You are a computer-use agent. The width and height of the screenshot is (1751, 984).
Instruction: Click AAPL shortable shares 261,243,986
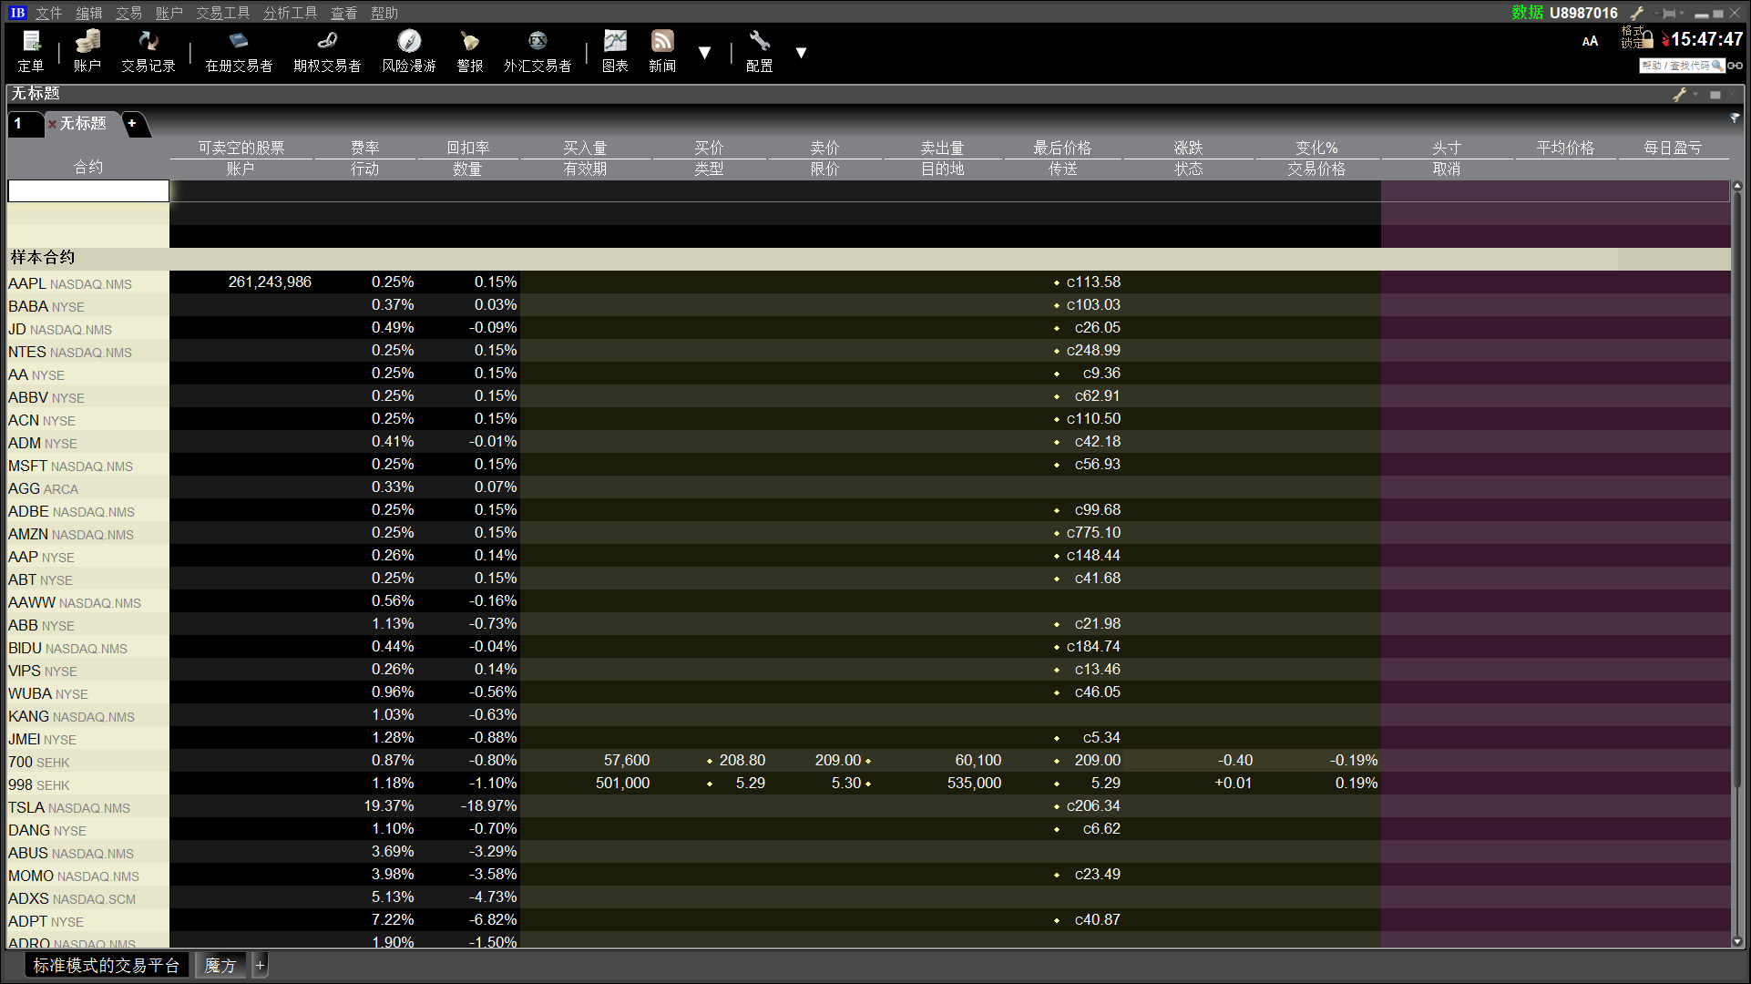click(x=270, y=282)
